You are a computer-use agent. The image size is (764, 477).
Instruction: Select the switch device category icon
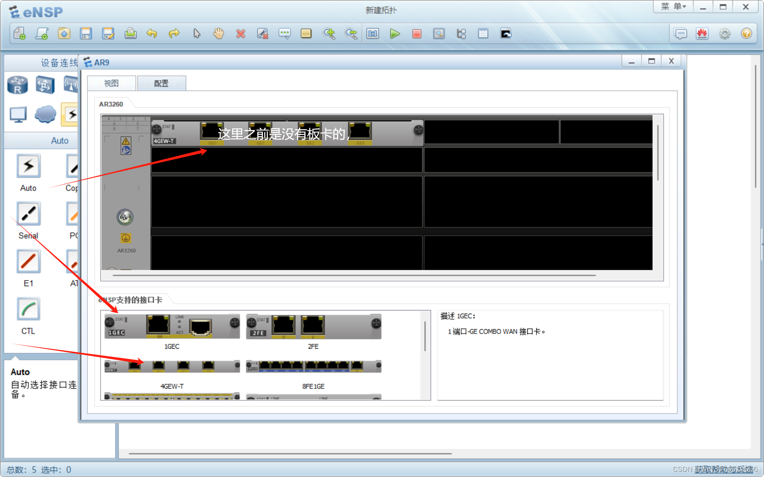45,85
